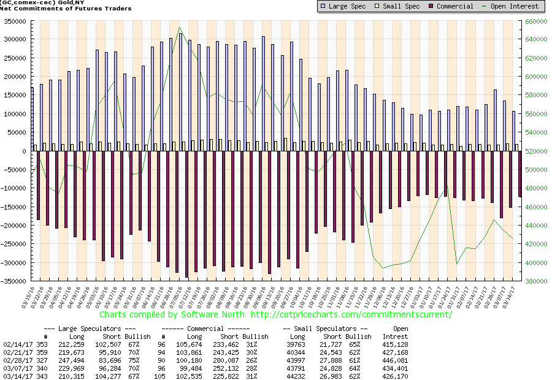Screen dimensions: 552x380
Task: Click the -350000 label on left axis
Action: pos(15,281)
